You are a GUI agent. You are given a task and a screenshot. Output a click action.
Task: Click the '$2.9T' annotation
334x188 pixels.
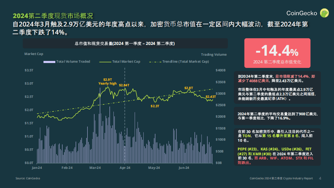click(108, 80)
